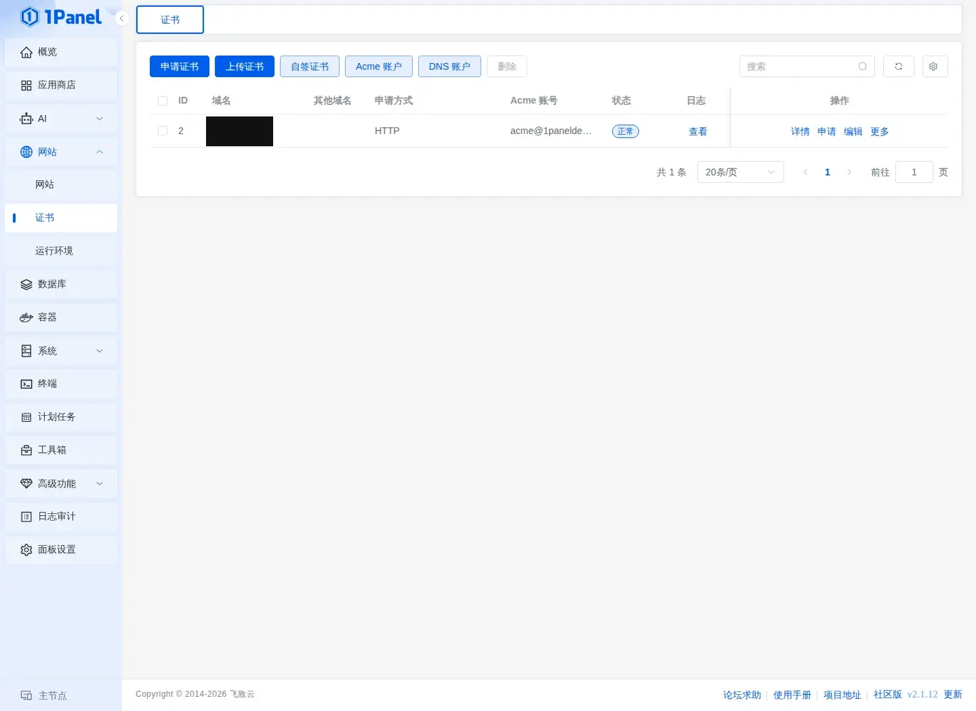Select the 网站 submenu item
Viewport: 976px width, 711px height.
click(61, 185)
